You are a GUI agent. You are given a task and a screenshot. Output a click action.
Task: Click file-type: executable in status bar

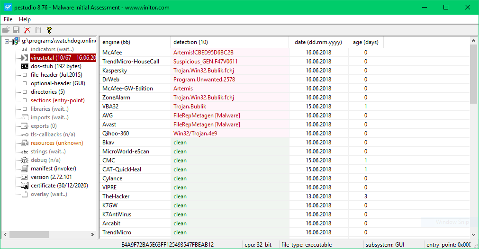307,245
